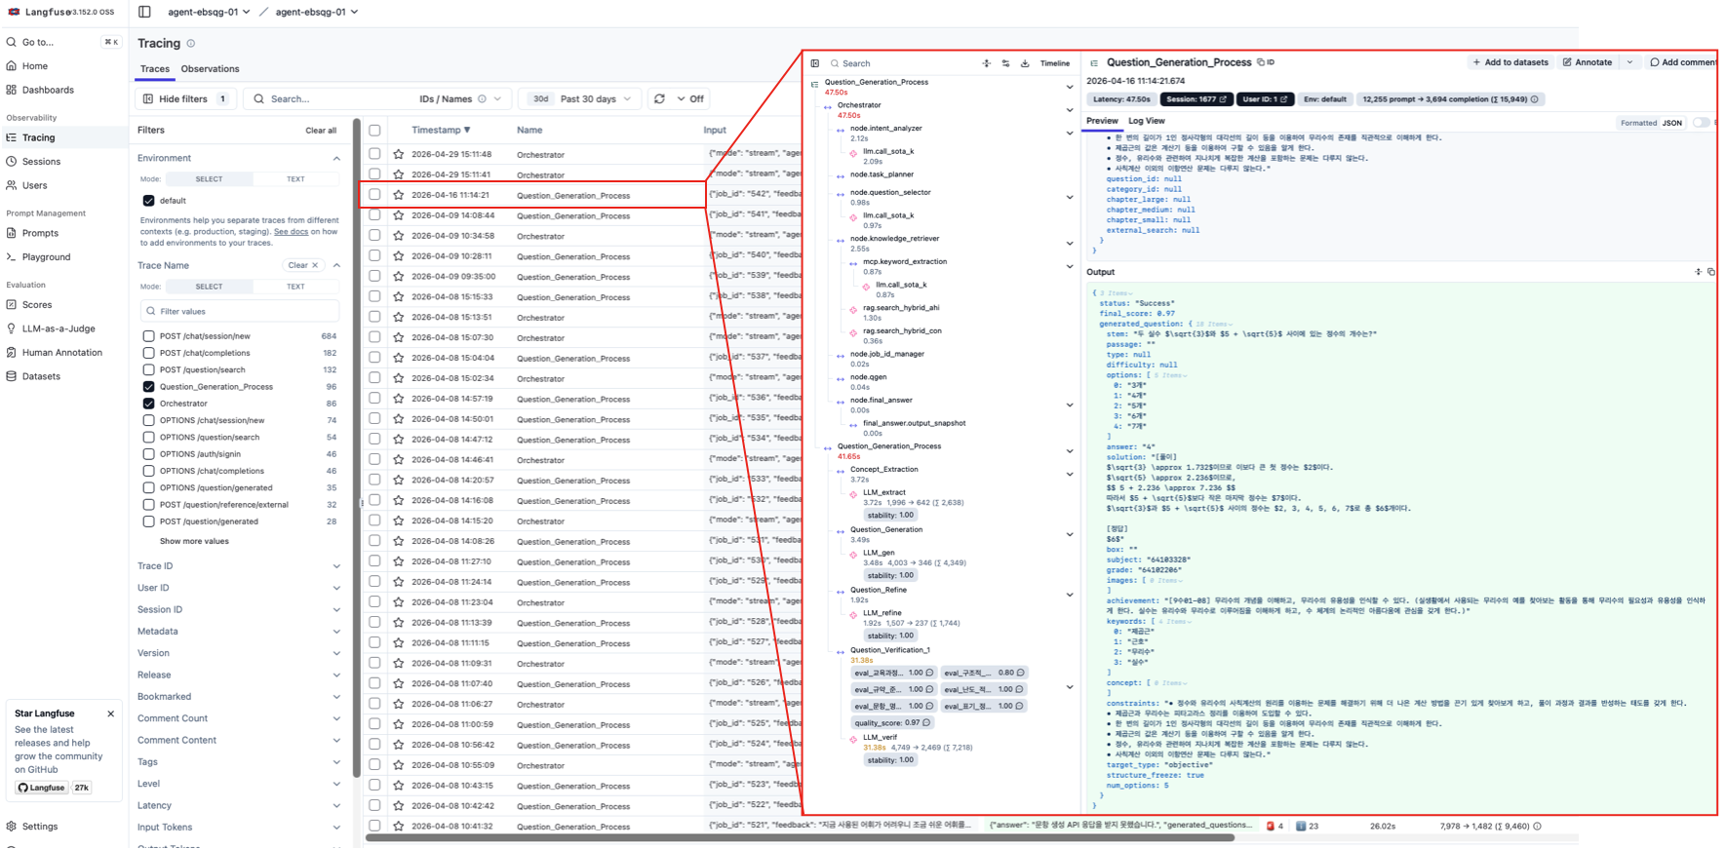The width and height of the screenshot is (1726, 849).
Task: Open LLM-as-a-Judge evaluation page
Action: click(x=59, y=328)
